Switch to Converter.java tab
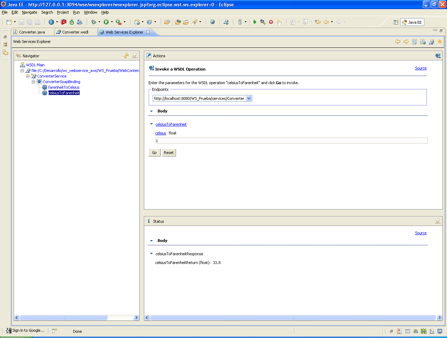 pos(32,32)
